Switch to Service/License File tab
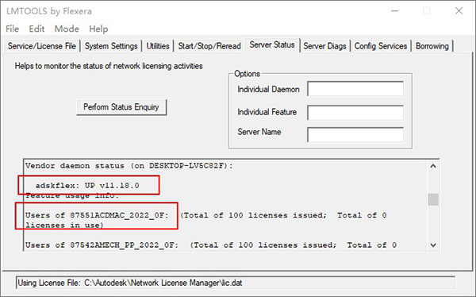Image resolution: width=476 pixels, height=297 pixels. tap(42, 46)
